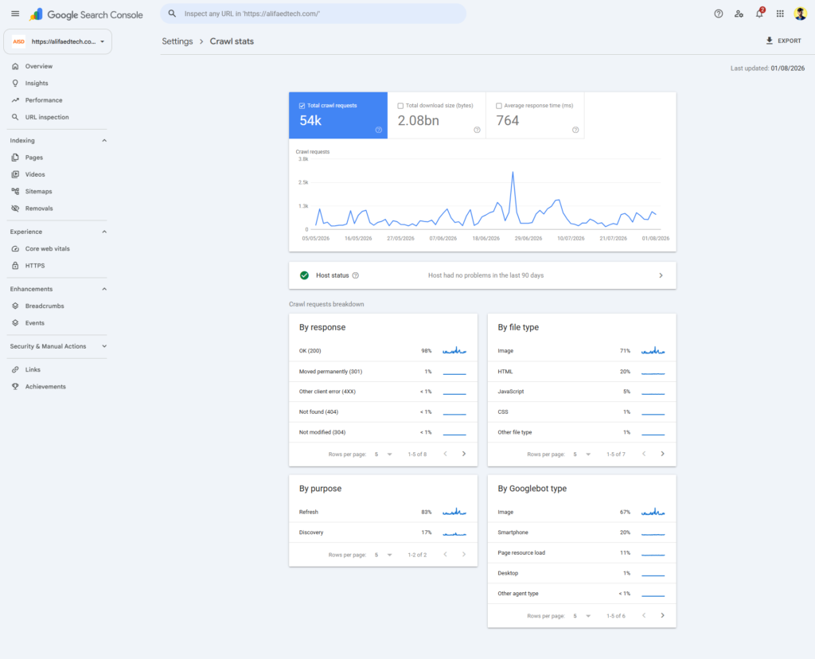Viewport: 815px width, 659px height.
Task: Click the Host status help icon
Action: tap(356, 275)
